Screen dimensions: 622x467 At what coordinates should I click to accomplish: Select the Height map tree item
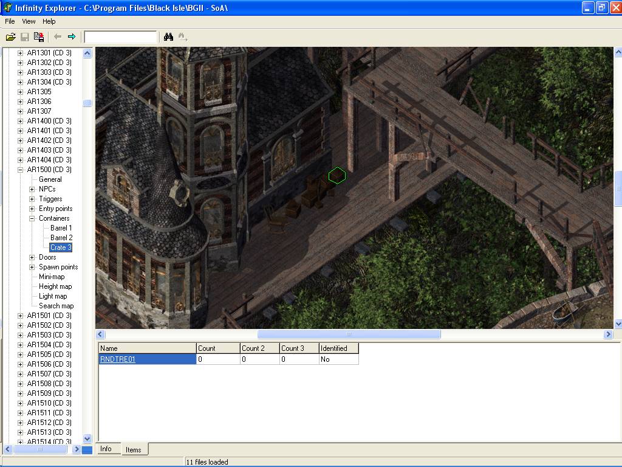[x=55, y=286]
